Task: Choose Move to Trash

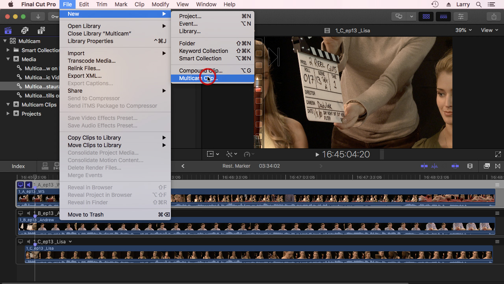Action: [x=115, y=215]
